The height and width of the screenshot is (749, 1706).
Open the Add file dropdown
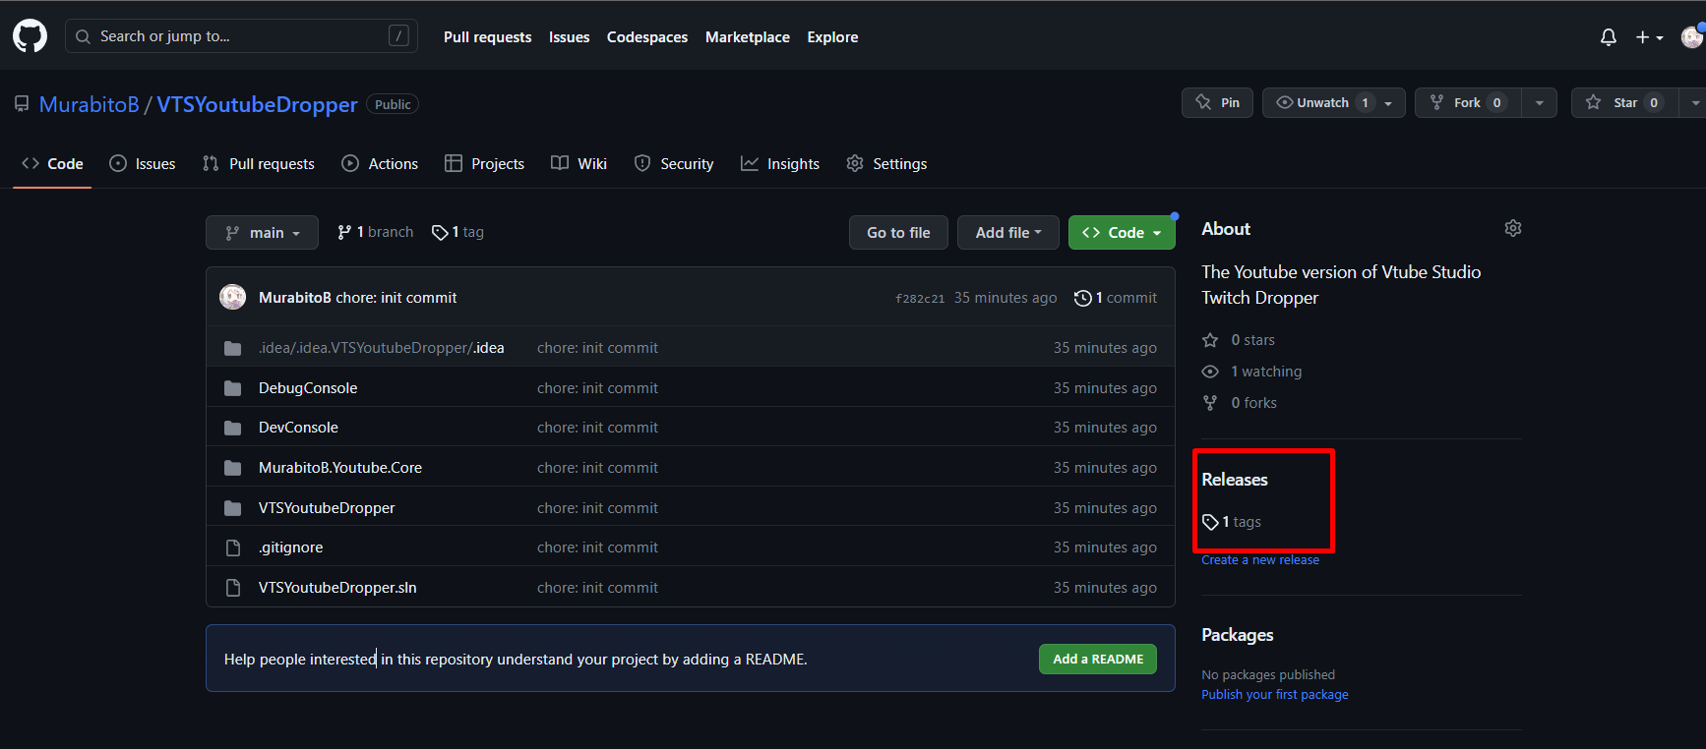click(1008, 233)
